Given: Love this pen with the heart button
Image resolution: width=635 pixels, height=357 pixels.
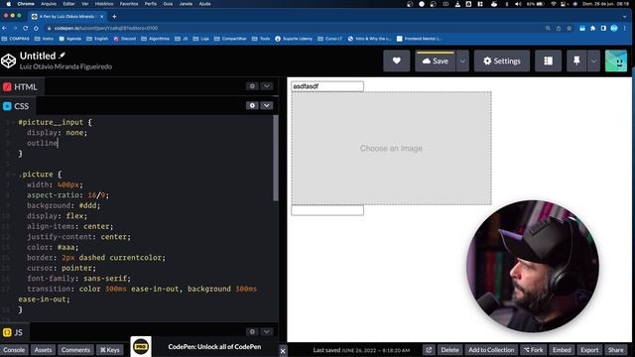Looking at the screenshot, I should 397,60.
